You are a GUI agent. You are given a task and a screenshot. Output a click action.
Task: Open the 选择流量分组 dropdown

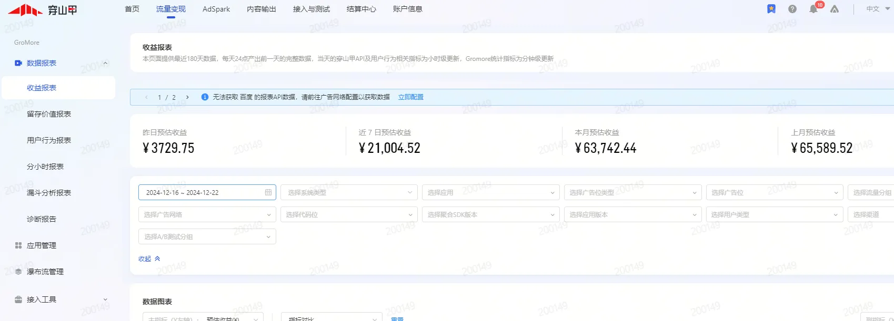click(x=871, y=192)
